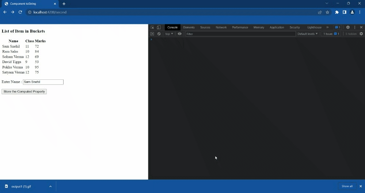Toggle the live expression eye icon
This screenshot has width=365, height=193.
tap(180, 34)
